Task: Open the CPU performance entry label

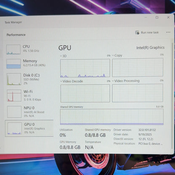Action: coord(26,47)
